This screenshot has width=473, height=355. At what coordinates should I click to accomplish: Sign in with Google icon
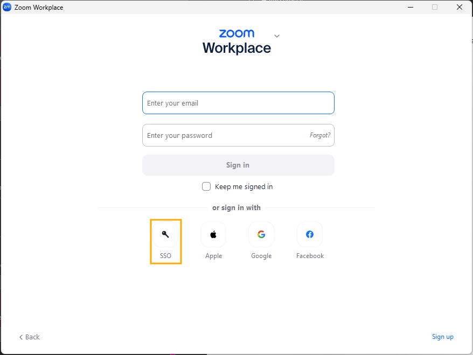(x=261, y=234)
